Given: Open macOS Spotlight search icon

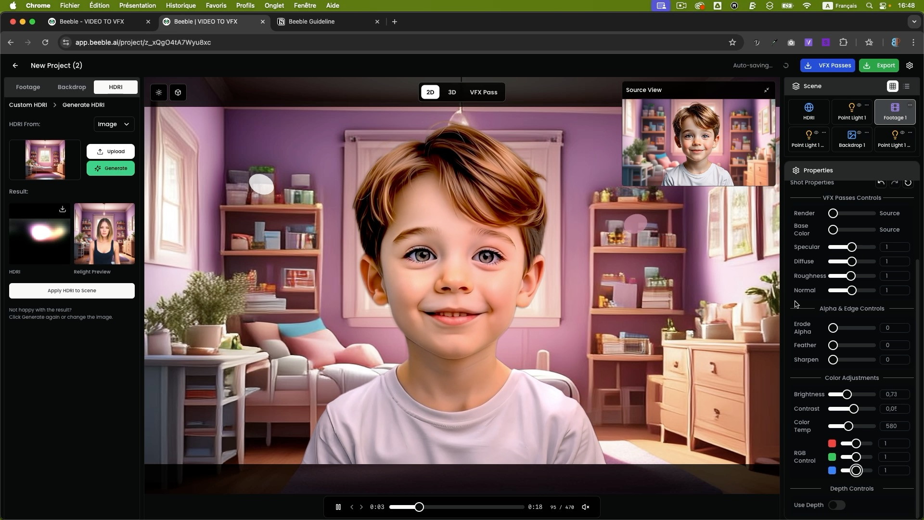Looking at the screenshot, I should tap(869, 6).
